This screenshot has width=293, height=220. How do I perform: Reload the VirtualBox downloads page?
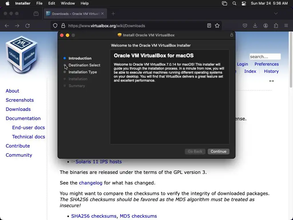[27, 25]
